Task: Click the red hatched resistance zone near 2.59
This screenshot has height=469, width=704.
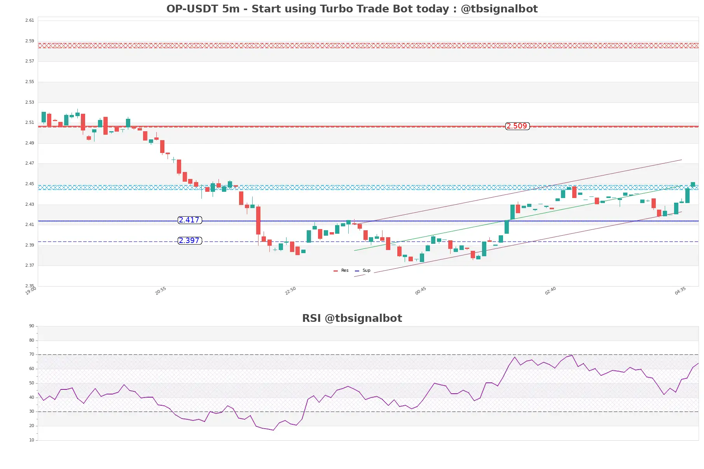Action: click(368, 45)
